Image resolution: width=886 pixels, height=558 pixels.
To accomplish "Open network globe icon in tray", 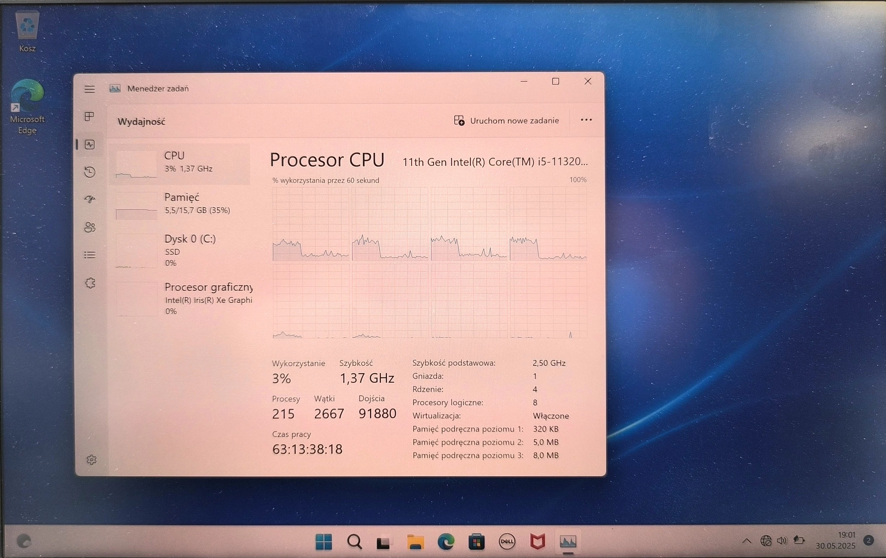I will point(766,541).
